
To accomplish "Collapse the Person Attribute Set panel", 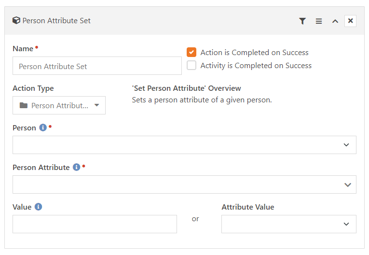I will (335, 21).
